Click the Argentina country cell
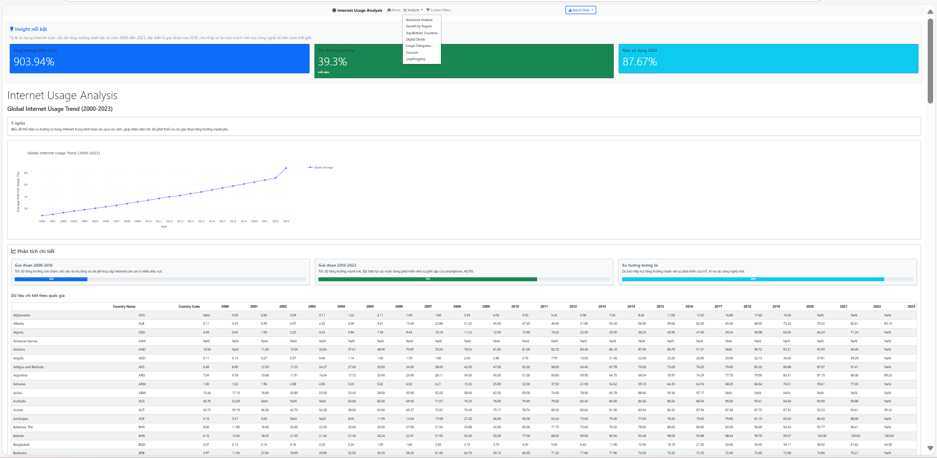The width and height of the screenshot is (937, 458). [x=20, y=375]
